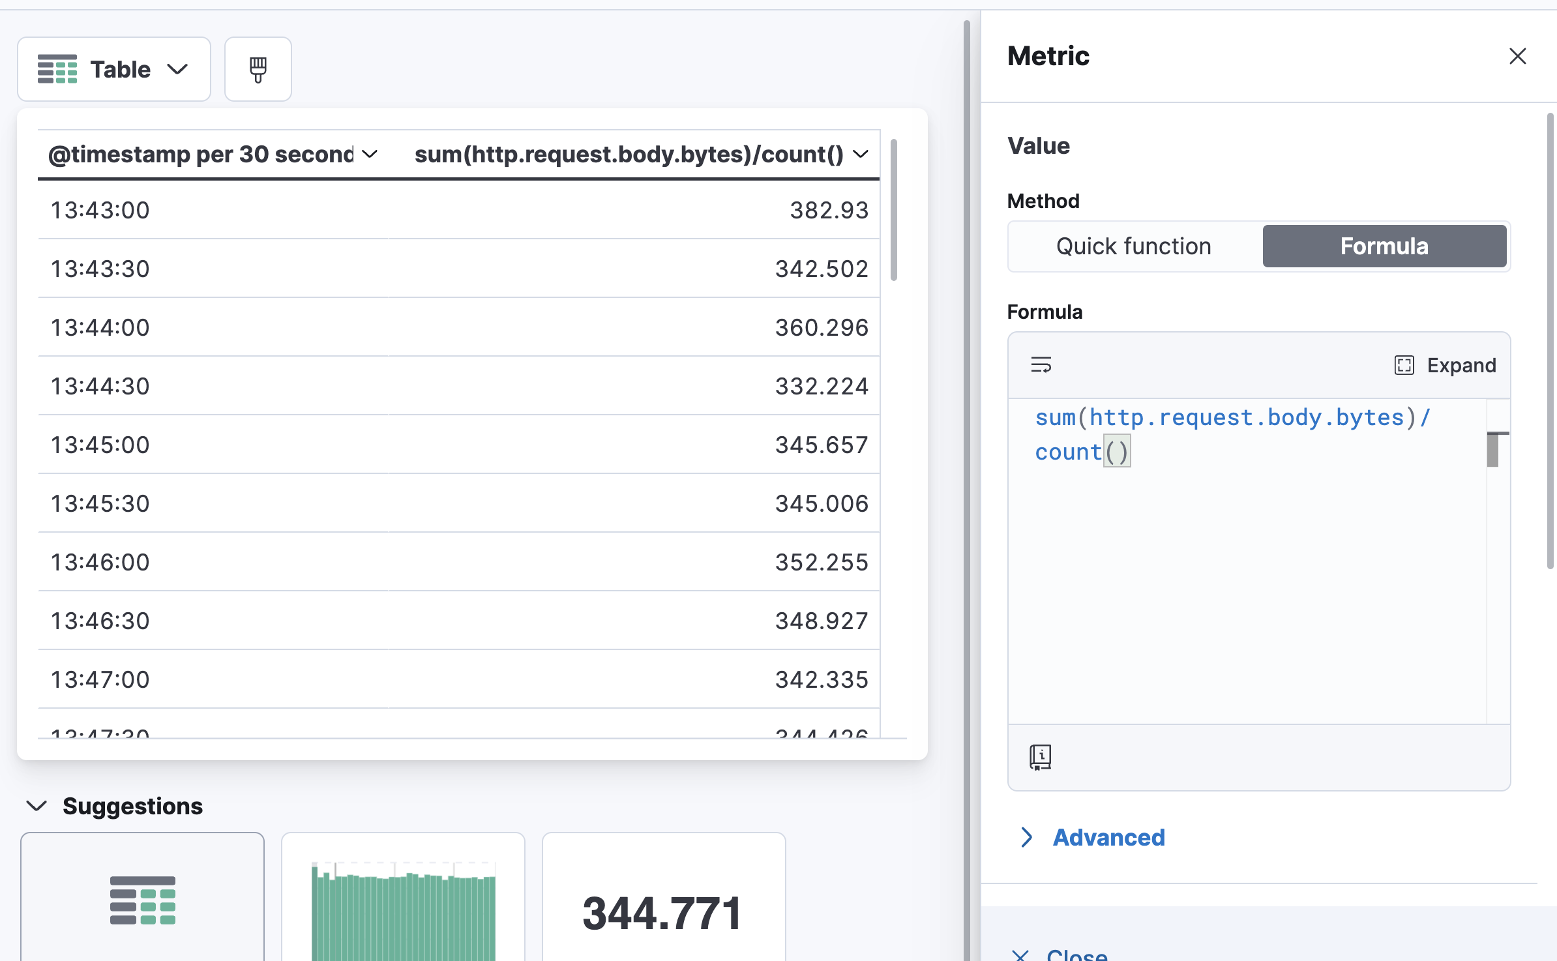Open the sum/count column header chevron
Image resolution: width=1557 pixels, height=961 pixels.
(861, 155)
